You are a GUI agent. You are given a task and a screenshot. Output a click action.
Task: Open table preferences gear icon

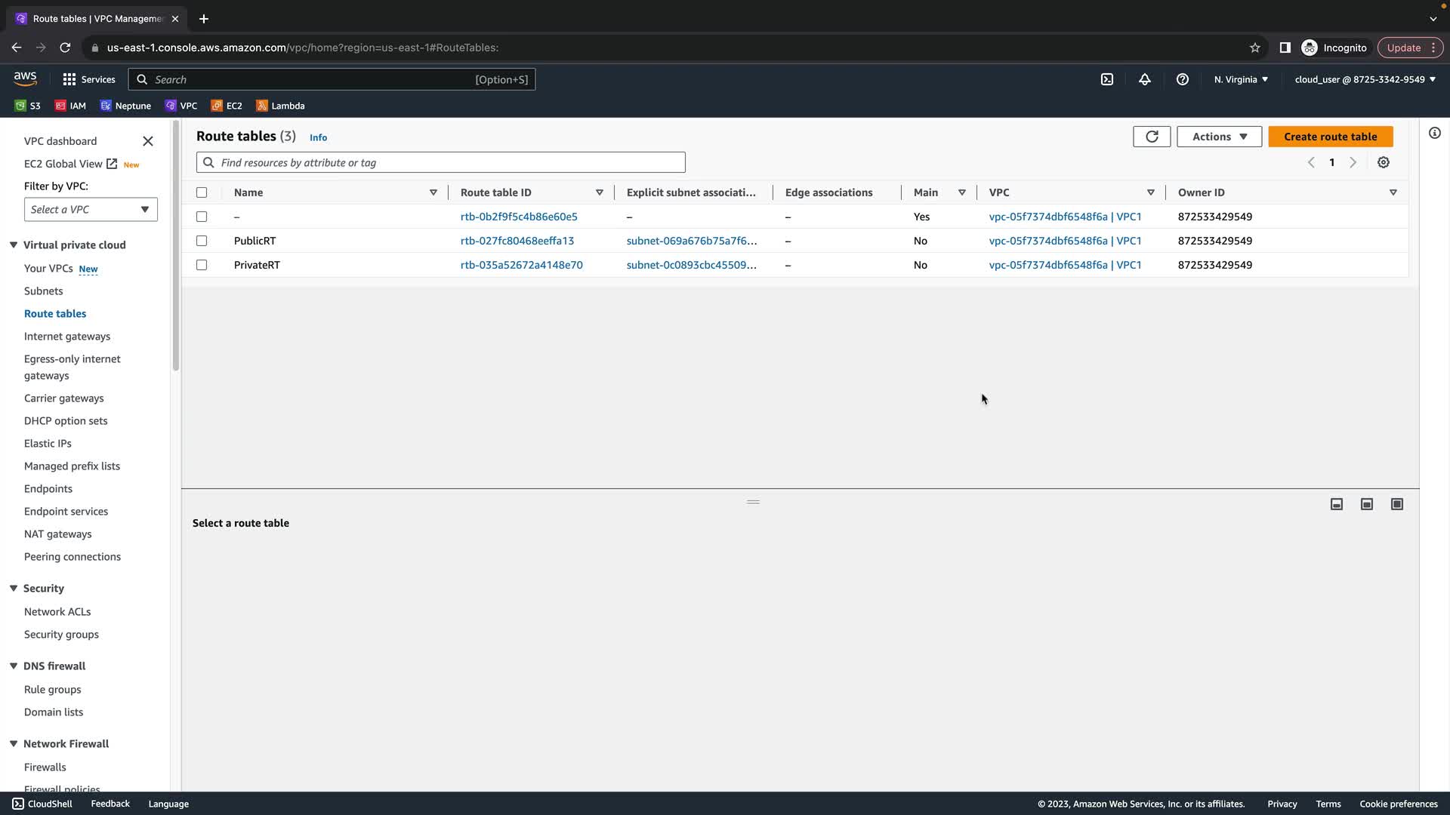coord(1383,162)
